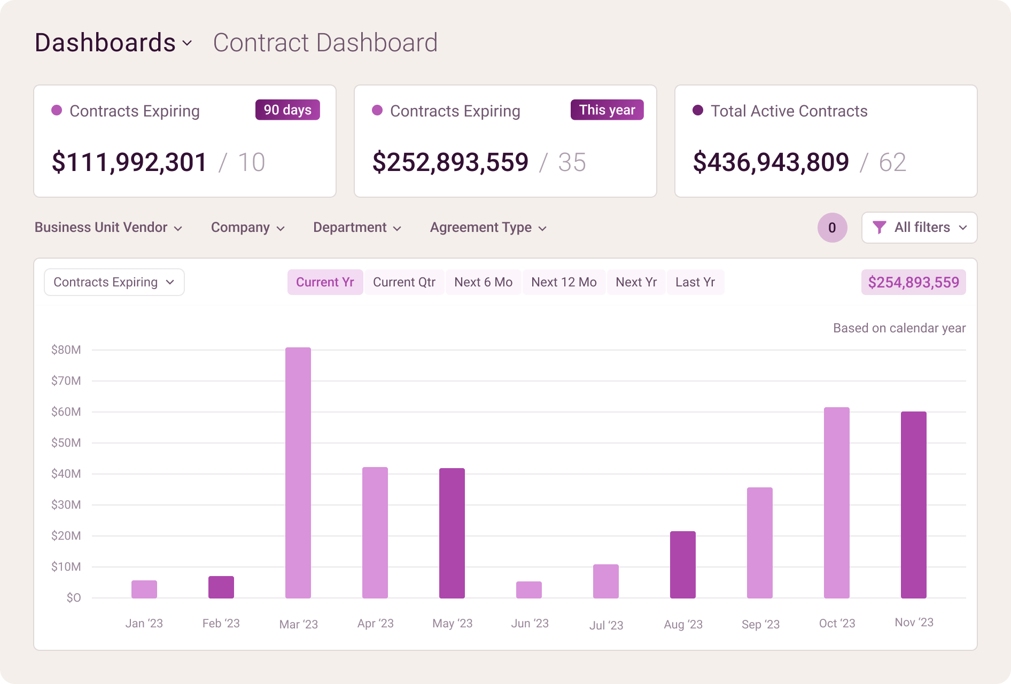
Task: Click the $80M axis label
Action: click(x=66, y=350)
